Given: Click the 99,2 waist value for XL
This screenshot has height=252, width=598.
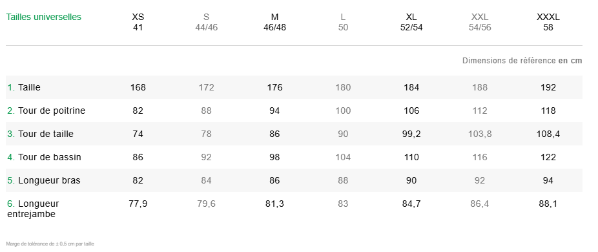Looking at the screenshot, I should tap(411, 134).
